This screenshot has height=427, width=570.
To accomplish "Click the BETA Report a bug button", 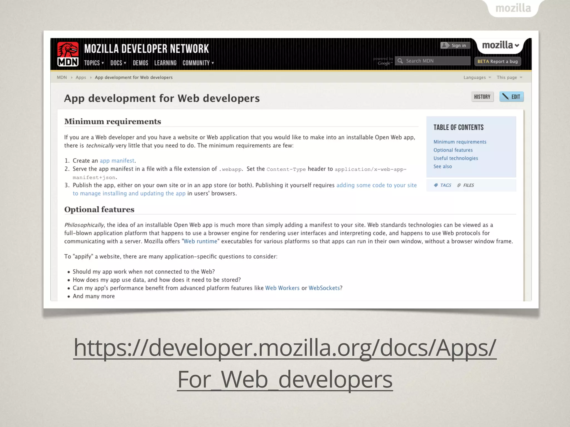I will pos(498,61).
